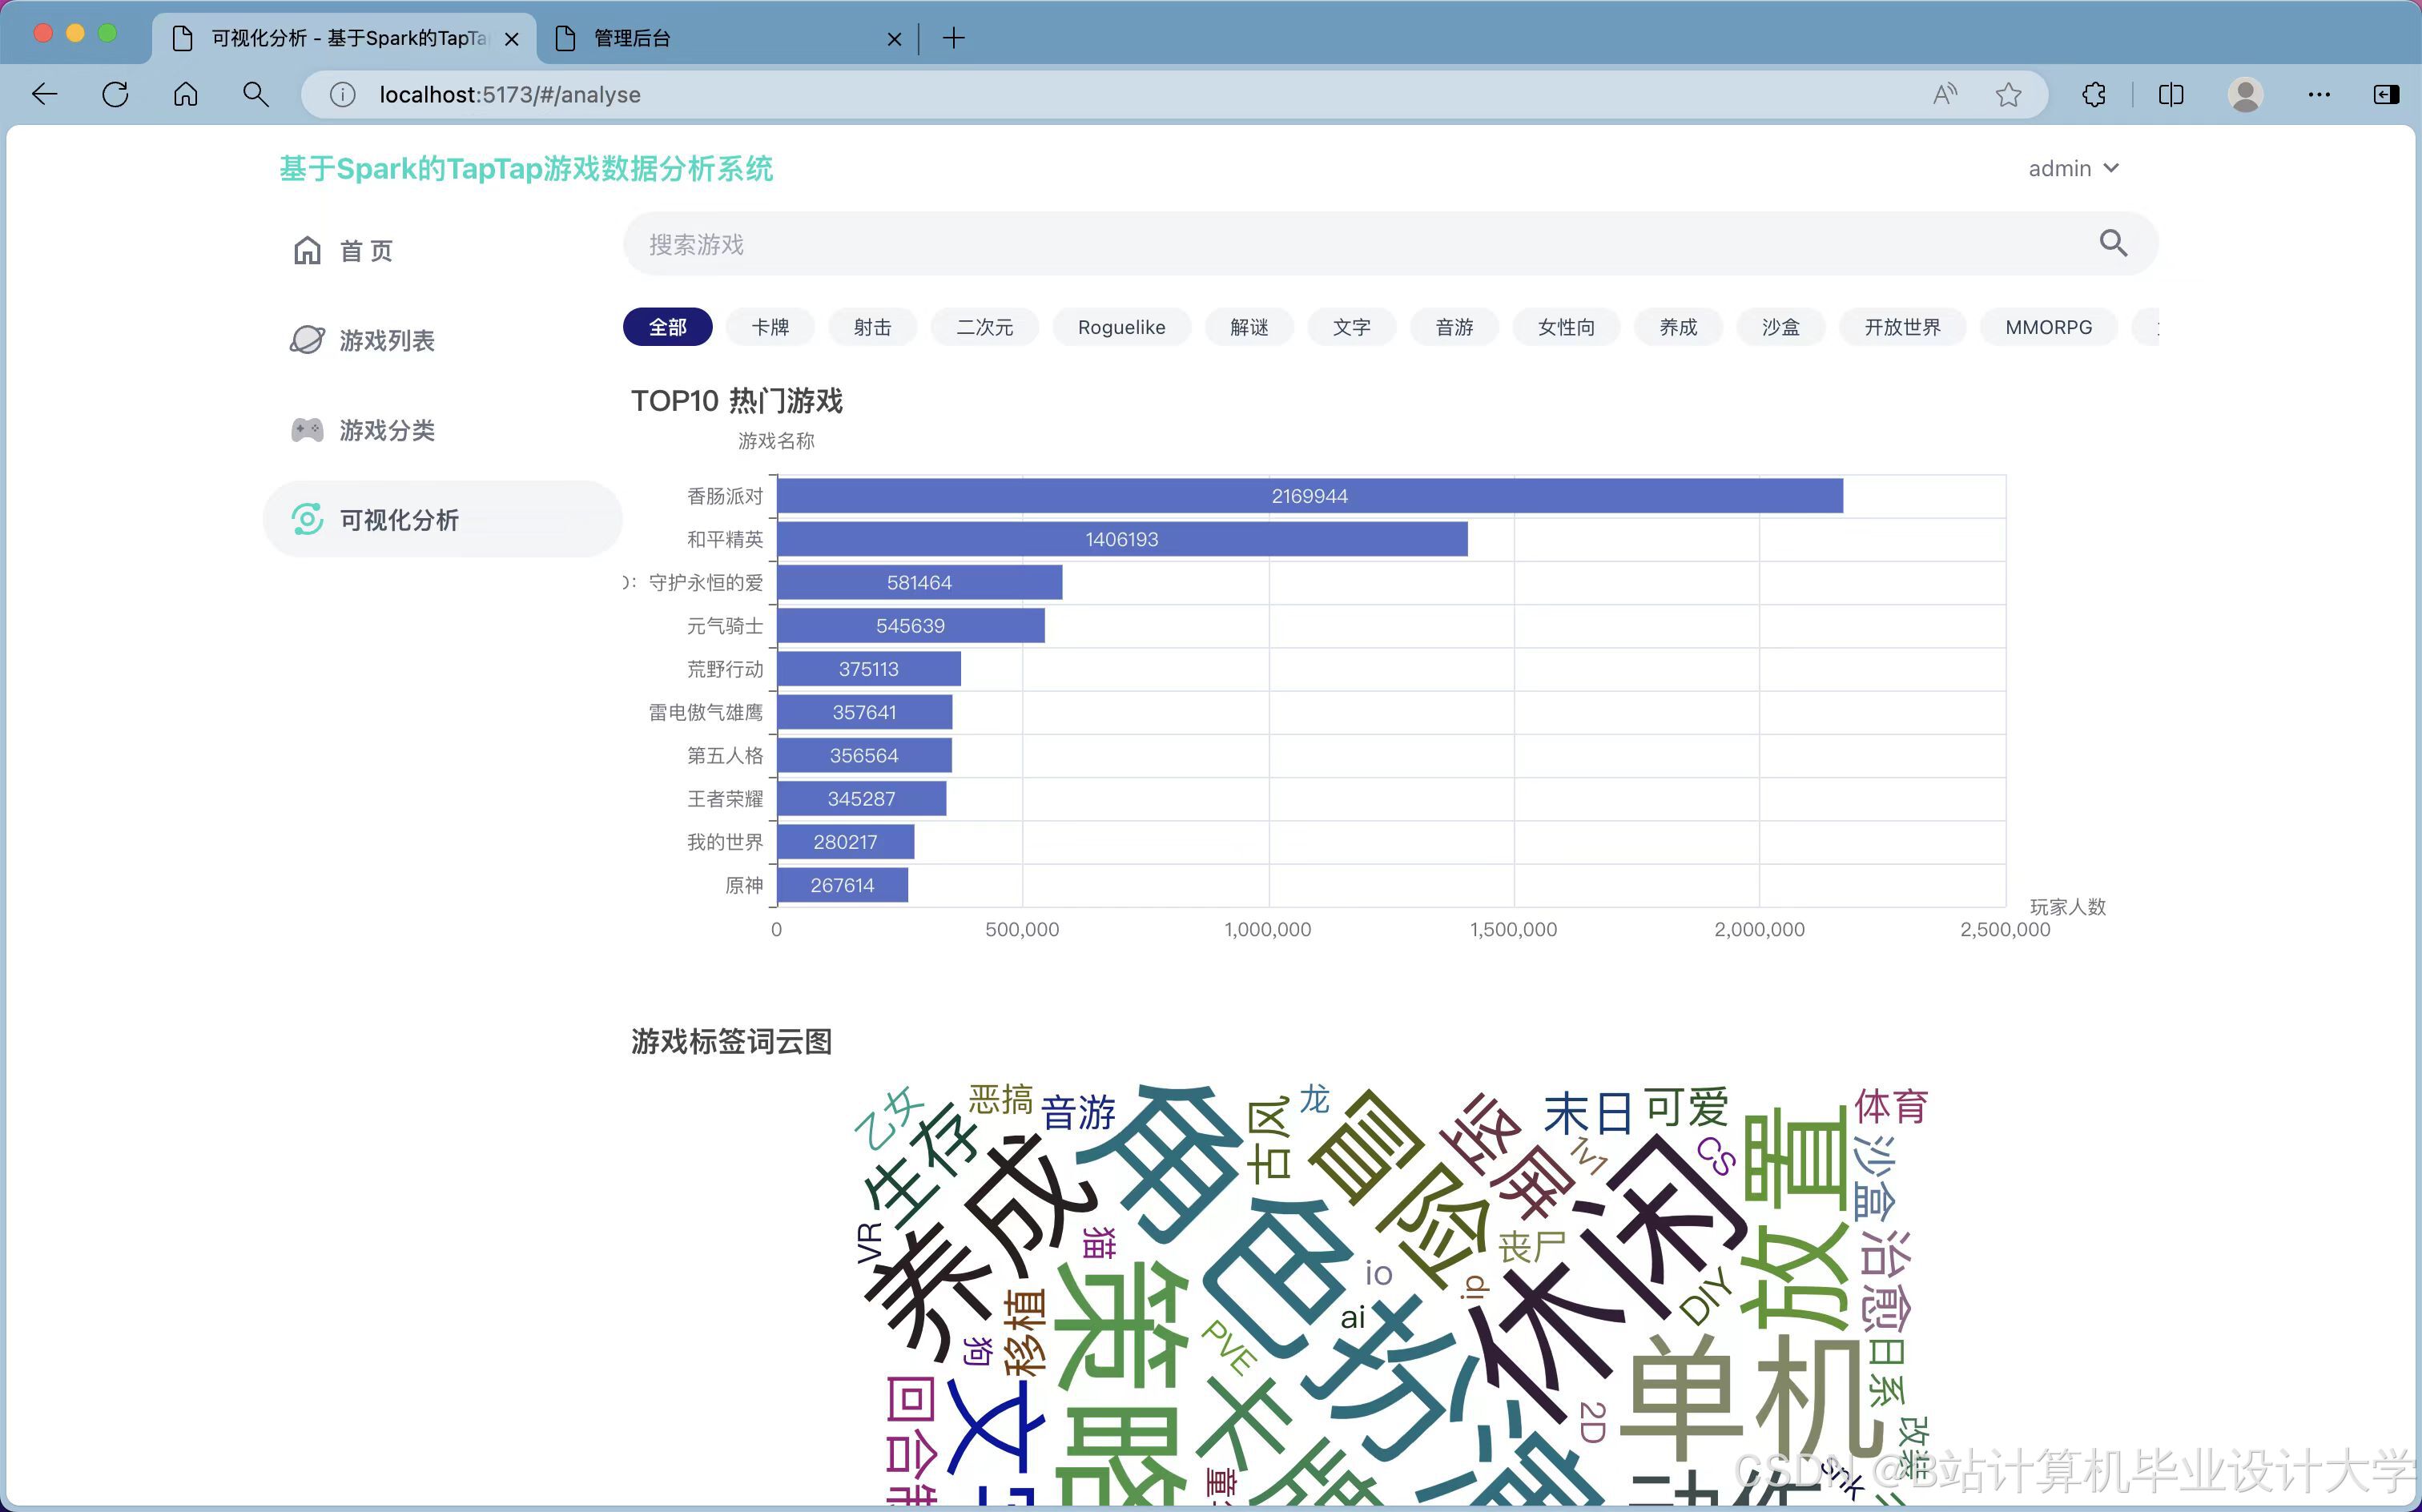Open browser extensions puzzle icon
This screenshot has width=2422, height=1512.
(2093, 95)
